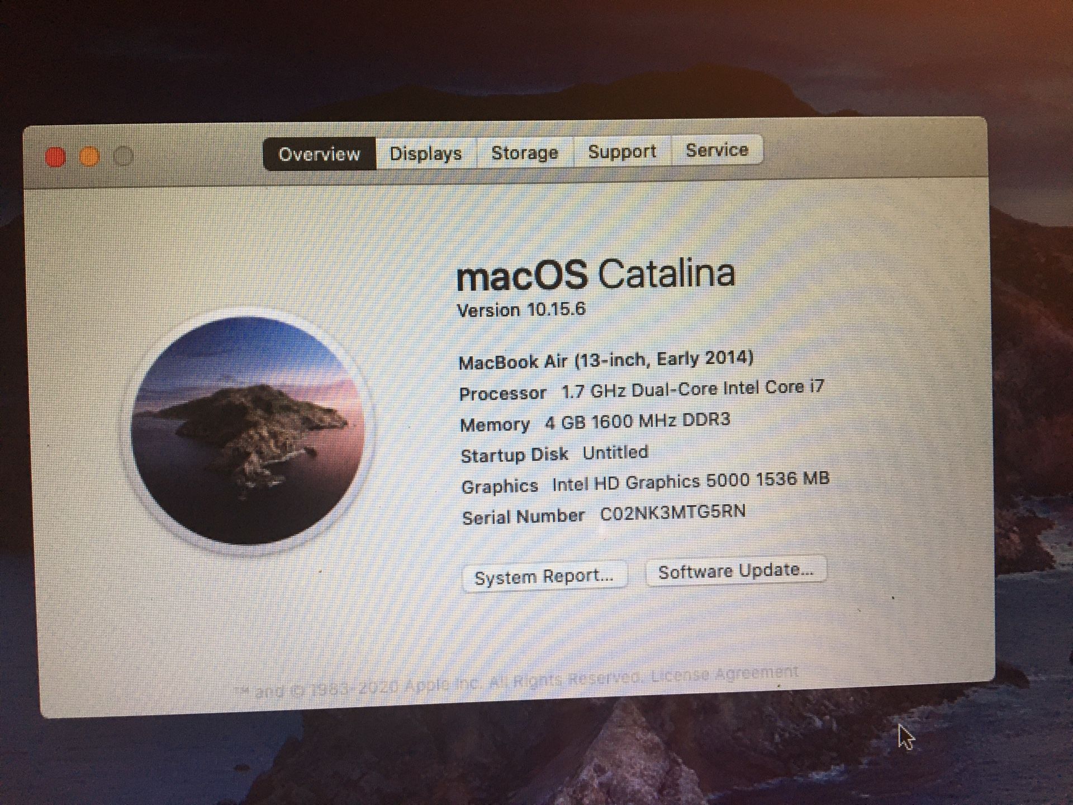Click startup disk value Untitled
This screenshot has width=1073, height=805.
(615, 452)
